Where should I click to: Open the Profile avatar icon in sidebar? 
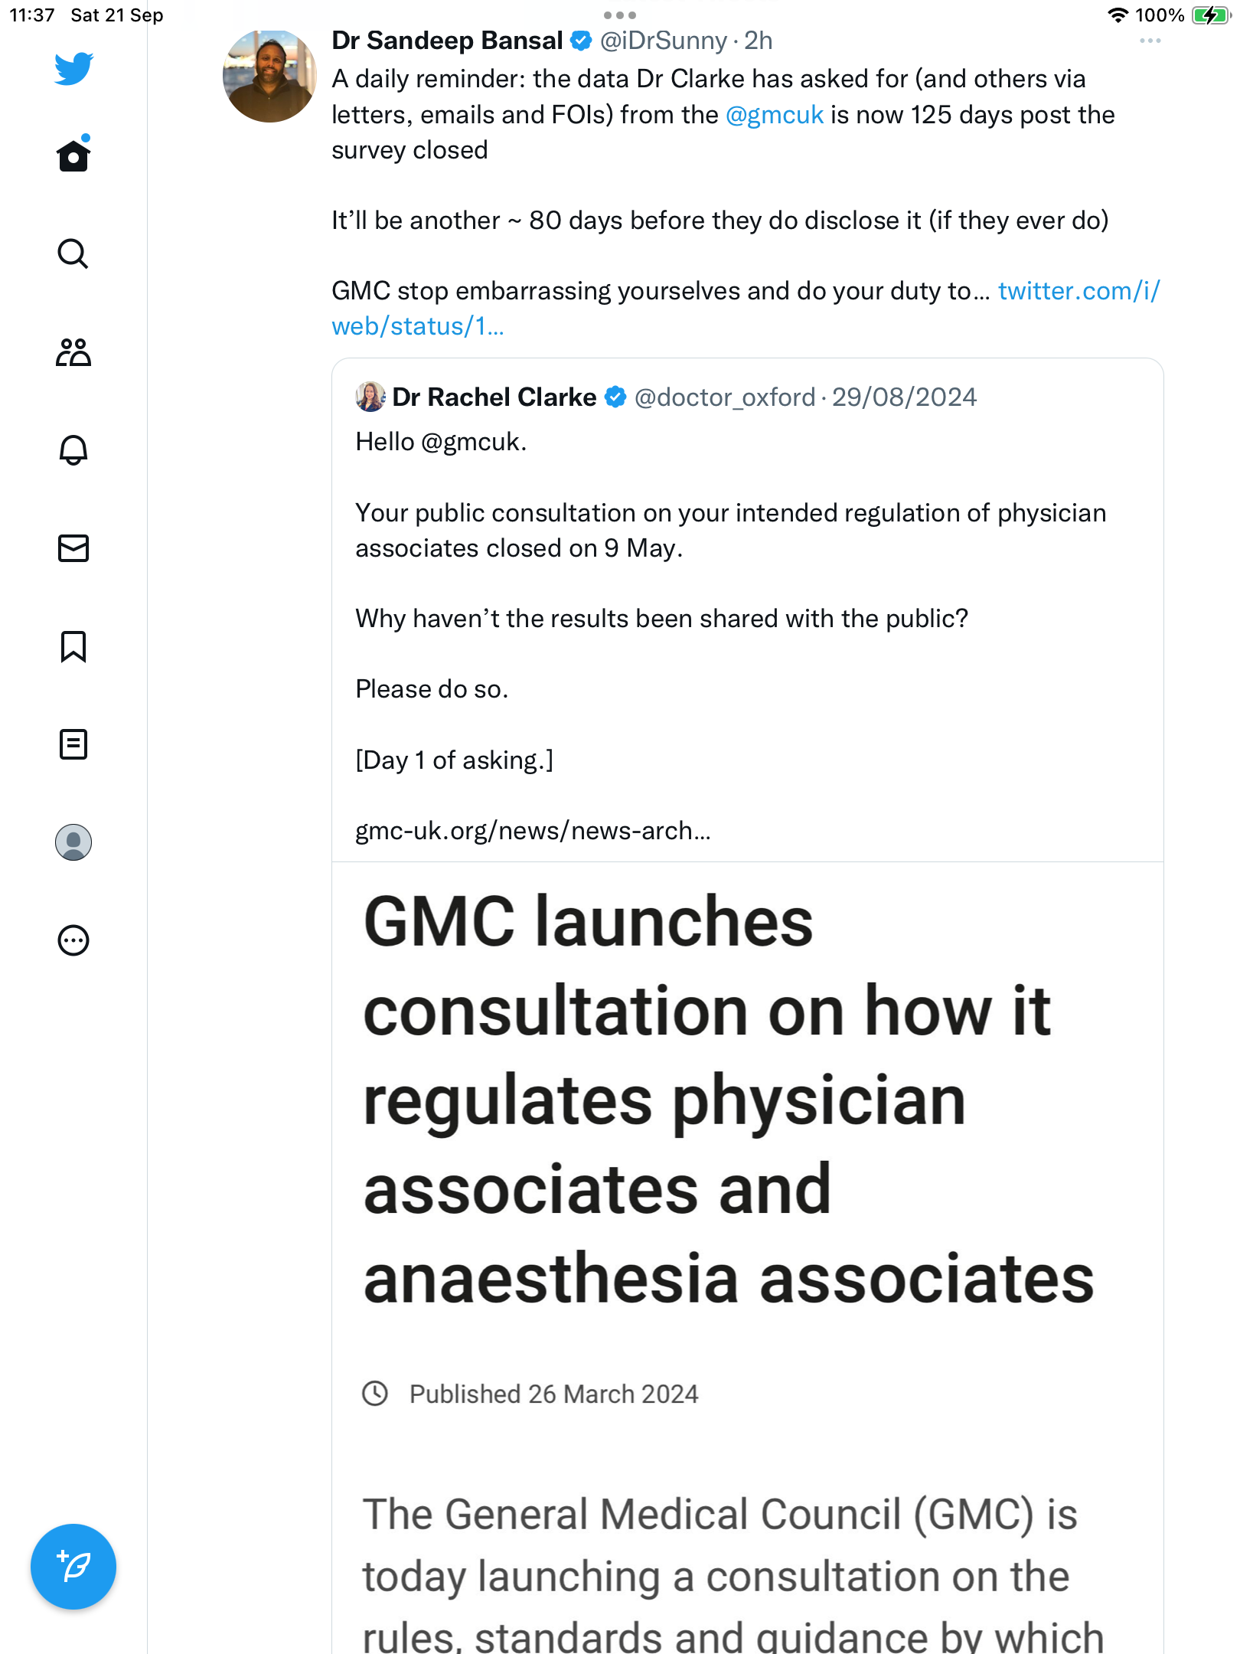pyautogui.click(x=73, y=842)
